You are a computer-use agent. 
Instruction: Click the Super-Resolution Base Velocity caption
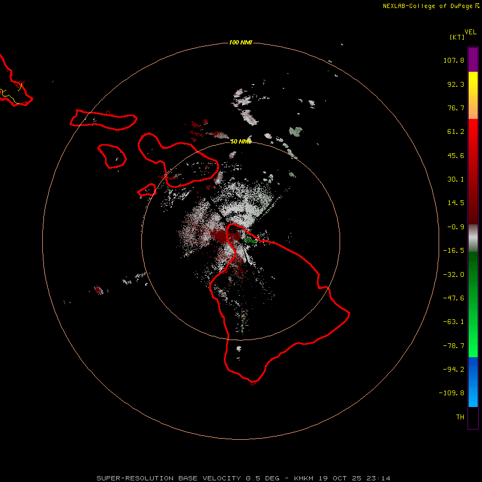point(243,478)
